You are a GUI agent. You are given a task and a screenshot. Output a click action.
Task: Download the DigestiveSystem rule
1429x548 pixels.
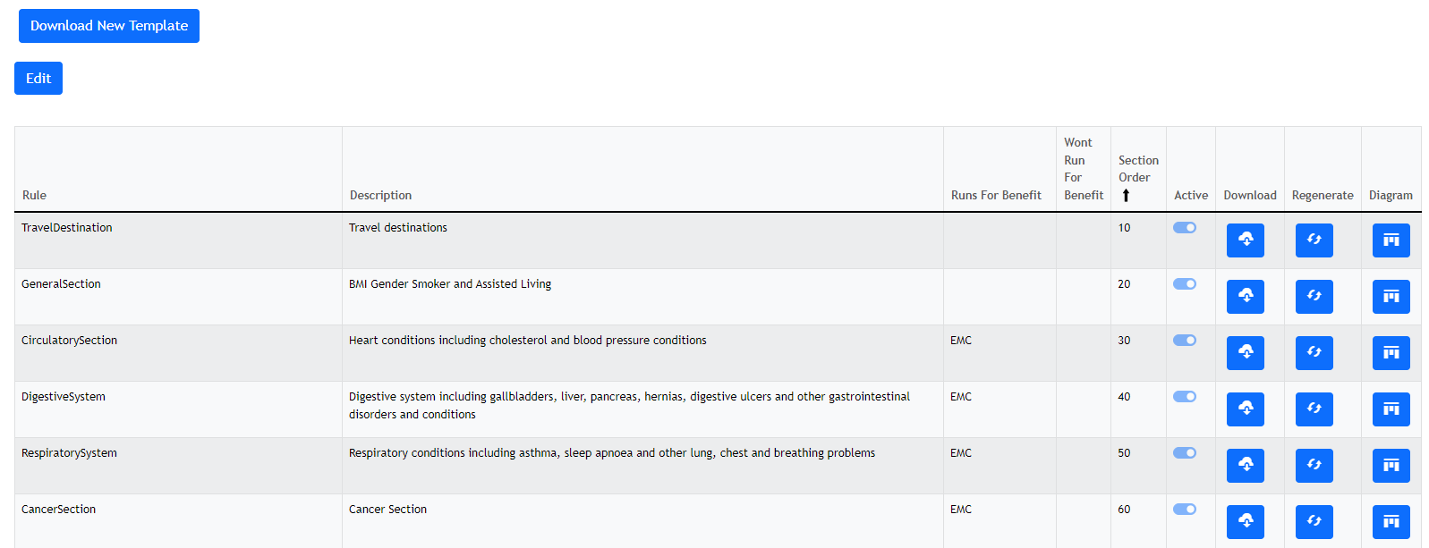click(1245, 409)
